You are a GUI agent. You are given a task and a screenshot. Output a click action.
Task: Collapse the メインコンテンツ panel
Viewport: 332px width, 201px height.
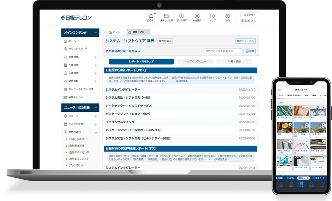(96, 33)
